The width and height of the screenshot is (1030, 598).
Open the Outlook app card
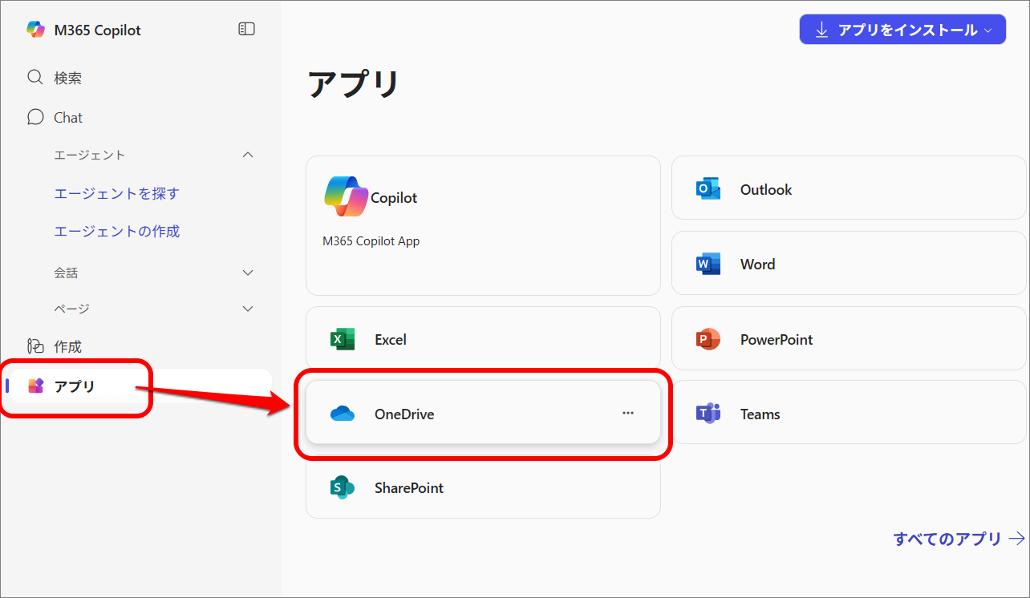point(850,189)
